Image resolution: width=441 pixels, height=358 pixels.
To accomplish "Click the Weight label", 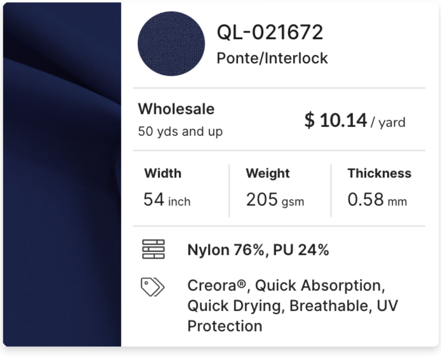I will pyautogui.click(x=268, y=173).
